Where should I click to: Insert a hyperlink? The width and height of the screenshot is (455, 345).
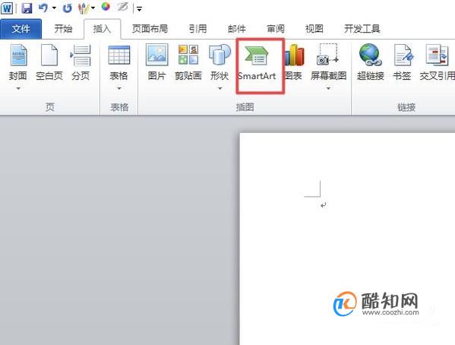tap(370, 62)
